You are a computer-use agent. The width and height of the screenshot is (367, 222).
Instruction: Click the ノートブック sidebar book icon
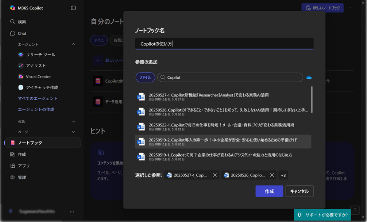13,143
